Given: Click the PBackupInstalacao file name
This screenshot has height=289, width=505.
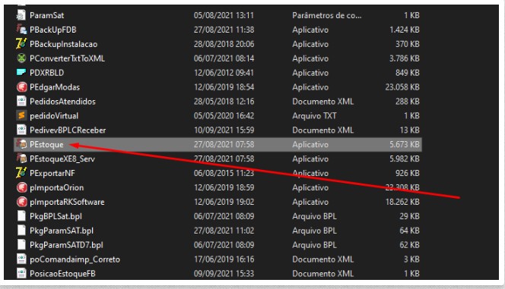Looking at the screenshot, I should pos(63,44).
